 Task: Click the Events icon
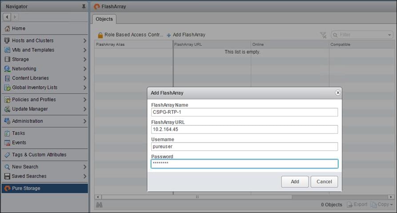(8, 143)
